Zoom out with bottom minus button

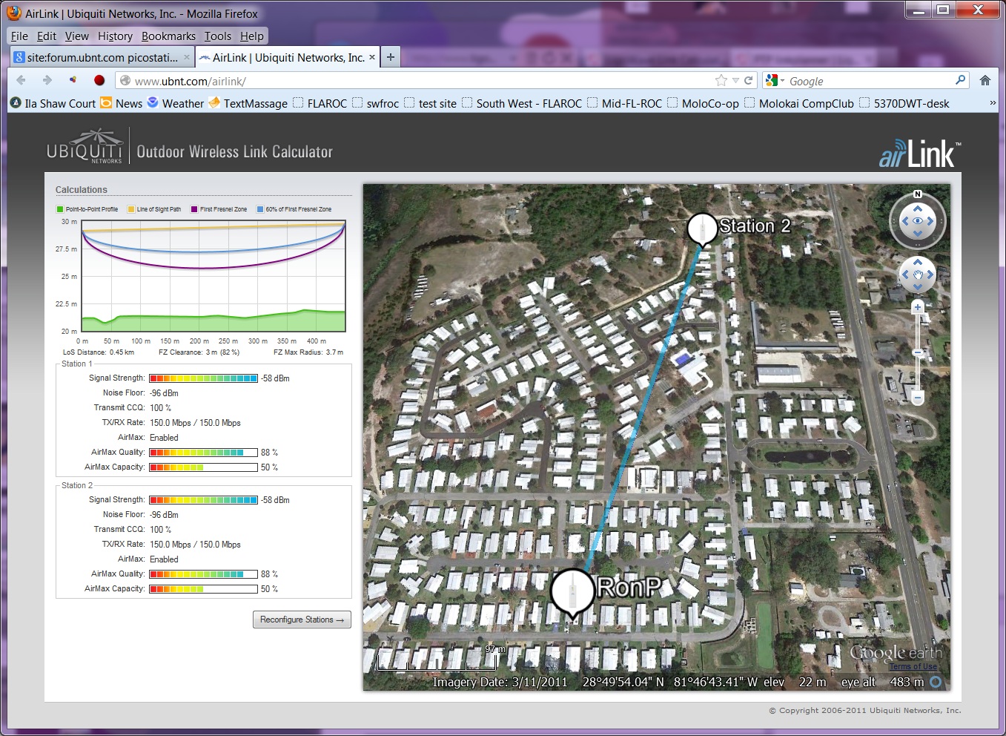pyautogui.click(x=918, y=398)
